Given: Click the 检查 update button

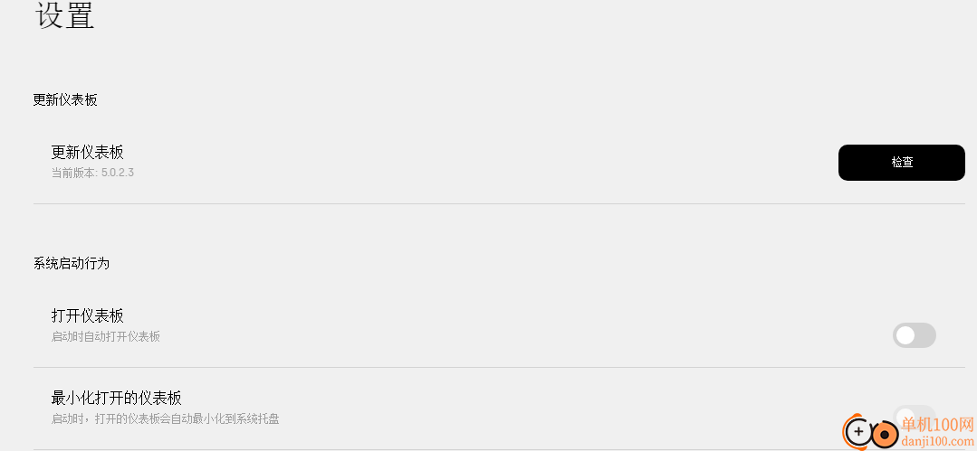Looking at the screenshot, I should coord(901,163).
